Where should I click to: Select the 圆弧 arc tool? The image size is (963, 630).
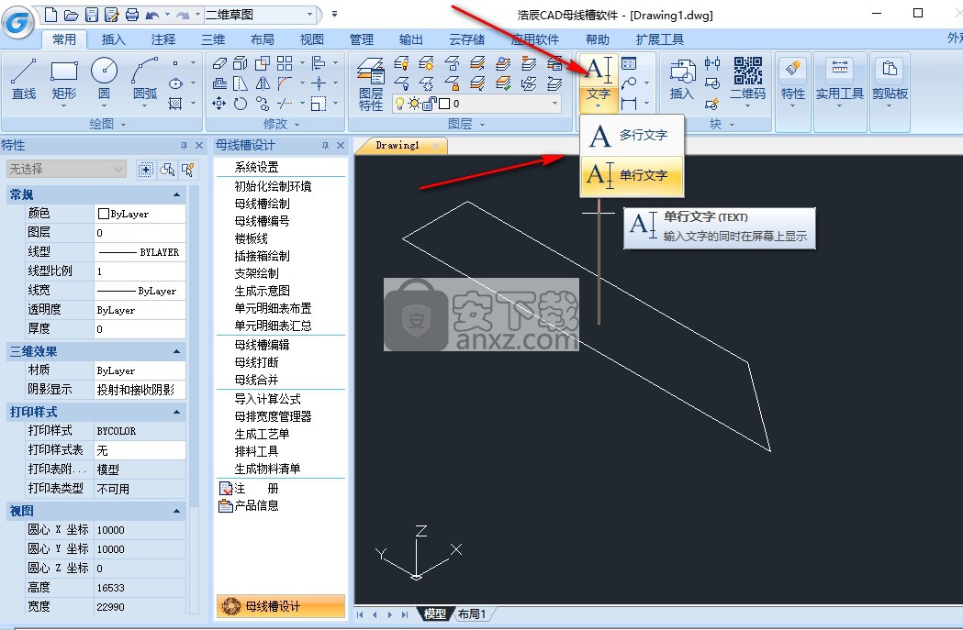(145, 80)
